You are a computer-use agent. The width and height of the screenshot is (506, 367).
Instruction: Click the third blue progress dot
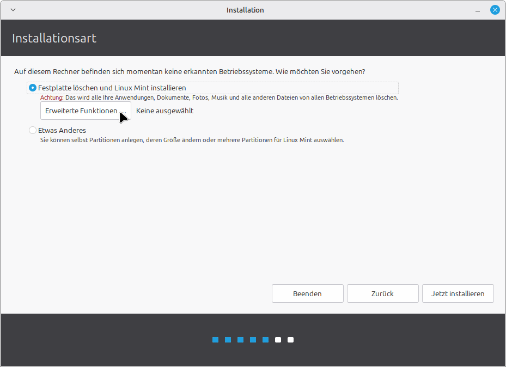240,340
